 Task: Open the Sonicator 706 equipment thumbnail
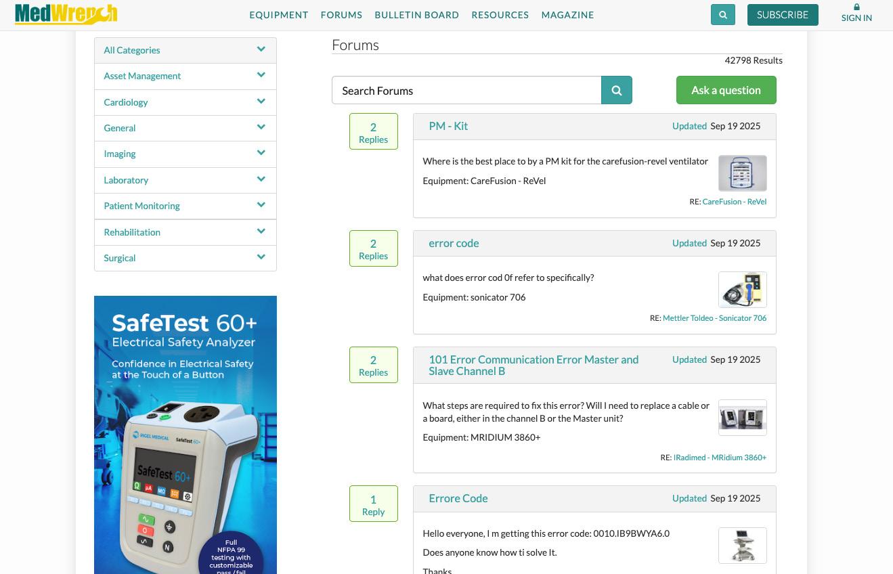pyautogui.click(x=743, y=290)
